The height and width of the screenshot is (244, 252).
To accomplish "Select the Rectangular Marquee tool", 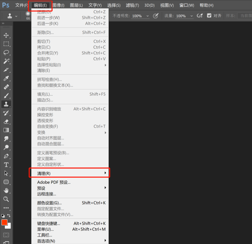I will 6,44.
